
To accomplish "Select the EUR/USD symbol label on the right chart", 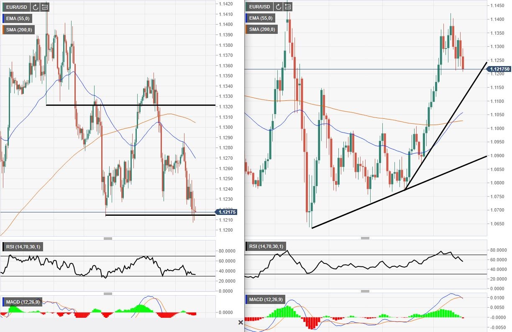I will [x=259, y=7].
